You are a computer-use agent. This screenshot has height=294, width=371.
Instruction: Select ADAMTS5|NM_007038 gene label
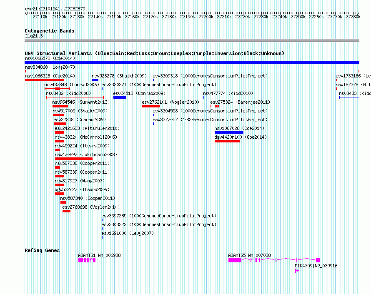tap(249, 255)
